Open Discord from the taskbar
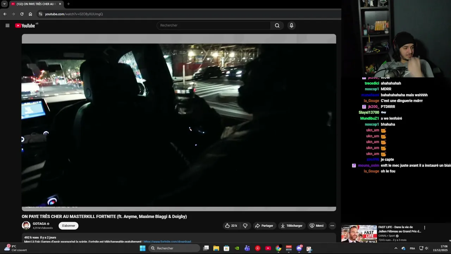This screenshot has width=451, height=254. (299, 248)
